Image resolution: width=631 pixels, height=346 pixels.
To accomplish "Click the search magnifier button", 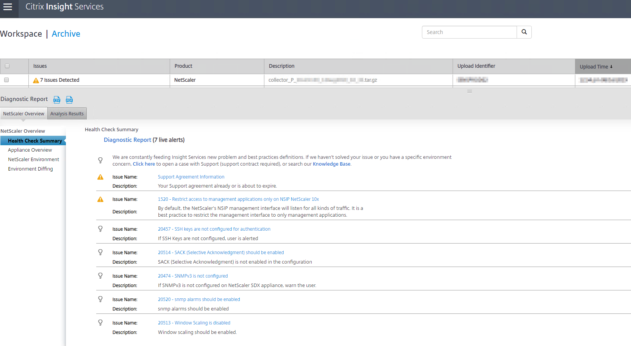I will tap(524, 32).
